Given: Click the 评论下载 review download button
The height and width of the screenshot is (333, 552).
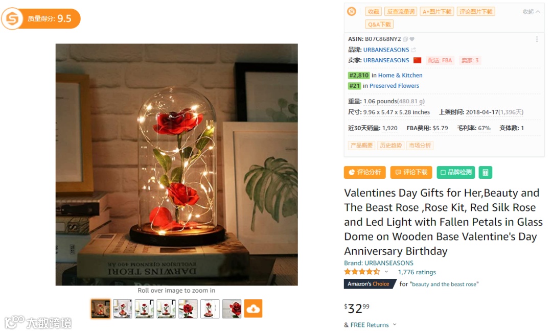Looking at the screenshot, I should (411, 172).
